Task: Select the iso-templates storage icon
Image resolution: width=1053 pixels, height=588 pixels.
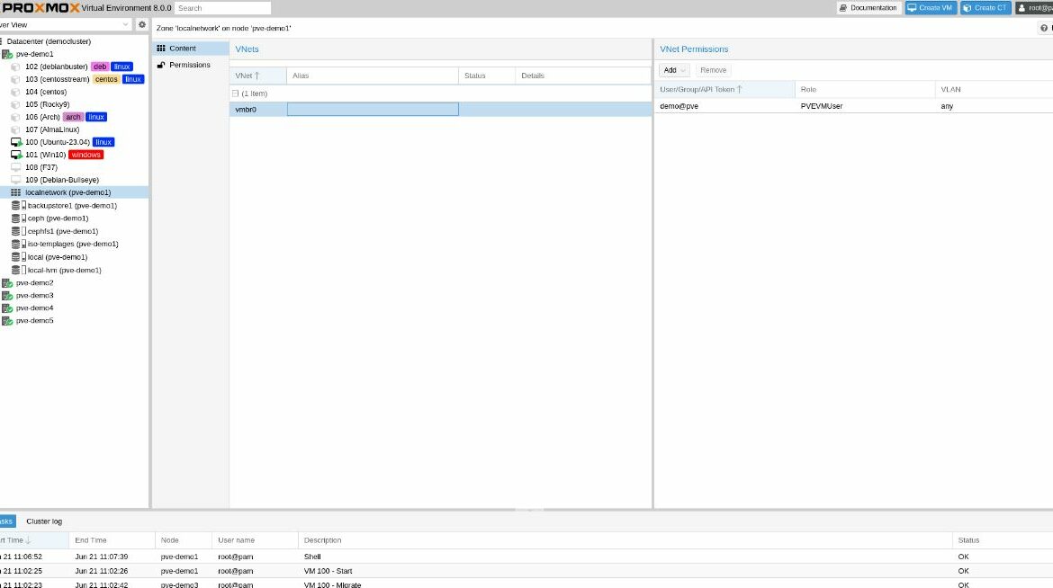Action: click(x=19, y=244)
